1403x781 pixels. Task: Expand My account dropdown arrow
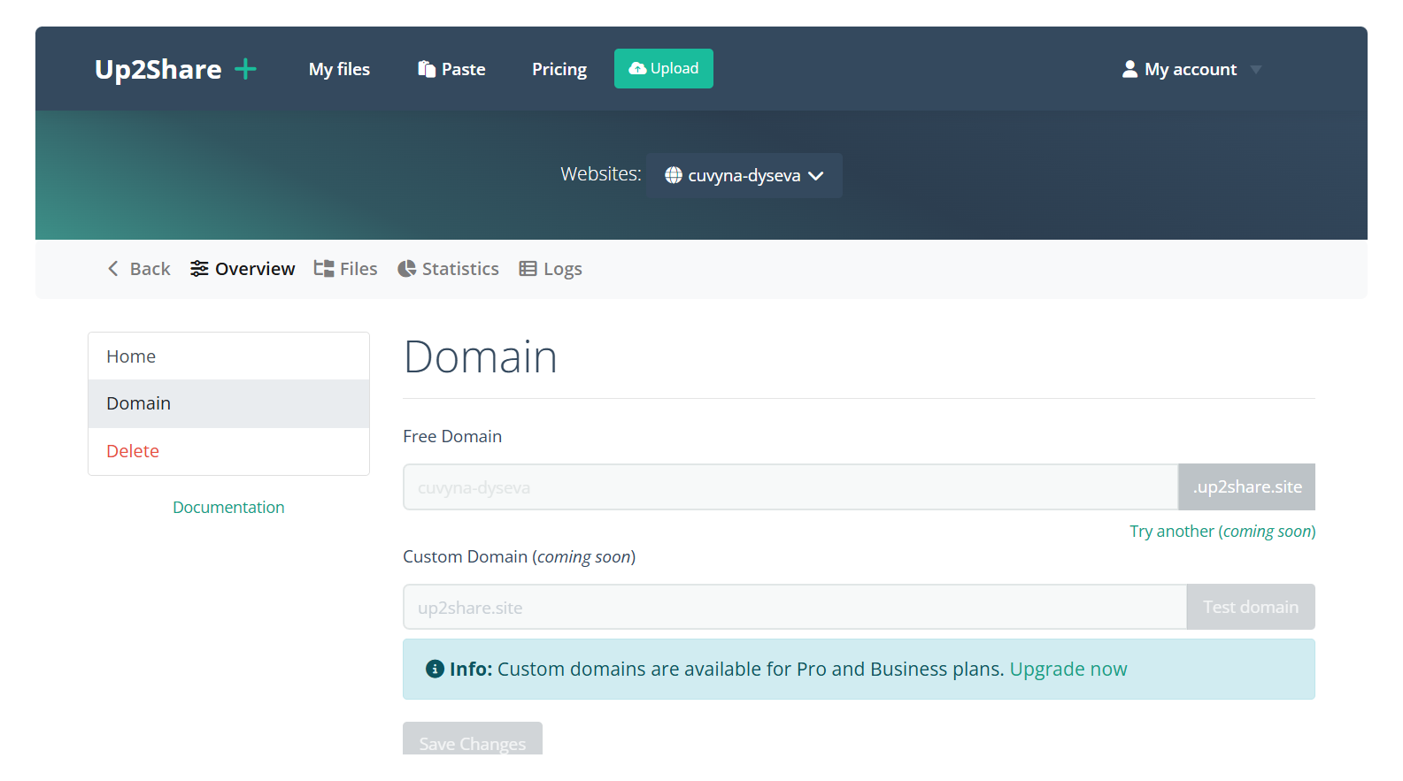pyautogui.click(x=1256, y=70)
